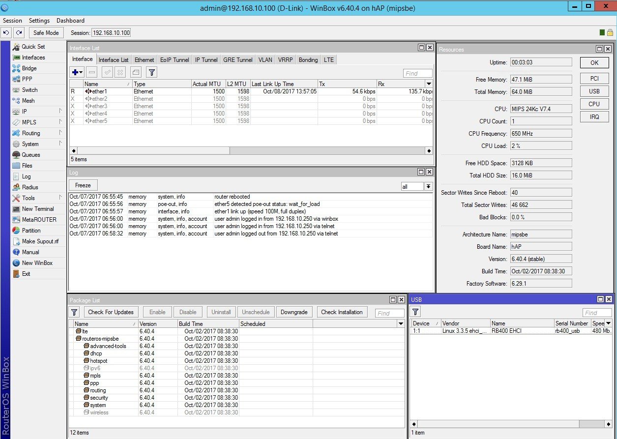Select ether5 row in Interface List
Screen dimensions: 617x439
pyautogui.click(x=251, y=121)
